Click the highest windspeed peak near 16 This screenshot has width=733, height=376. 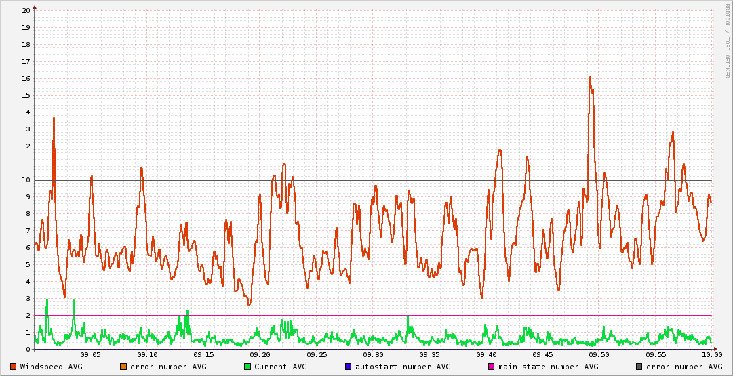pyautogui.click(x=590, y=77)
